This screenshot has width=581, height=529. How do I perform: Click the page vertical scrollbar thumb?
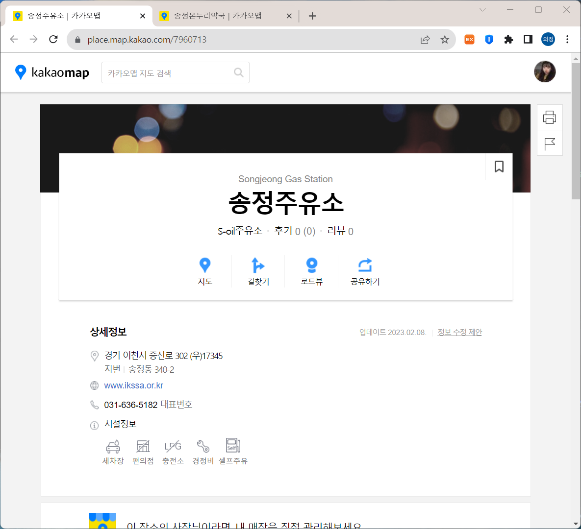576,131
